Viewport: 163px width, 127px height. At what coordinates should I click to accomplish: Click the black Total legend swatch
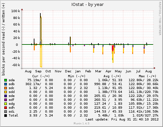pyautogui.click(x=6, y=116)
